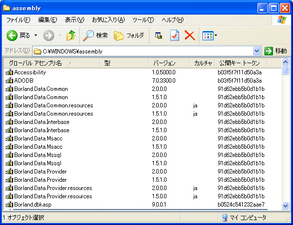
Task: Go back with the 戻る button
Action: tap(18, 35)
